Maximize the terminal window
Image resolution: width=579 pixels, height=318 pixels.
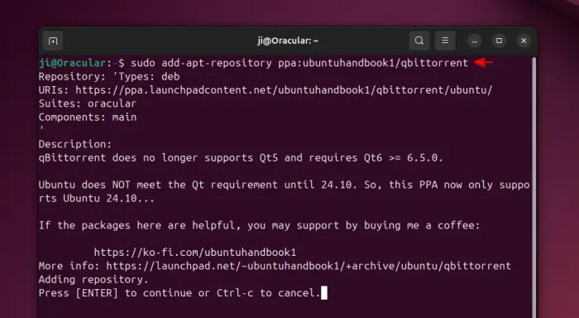point(499,41)
